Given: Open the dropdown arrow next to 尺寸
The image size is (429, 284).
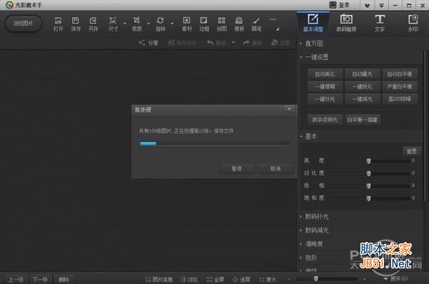Looking at the screenshot, I should [x=124, y=24].
